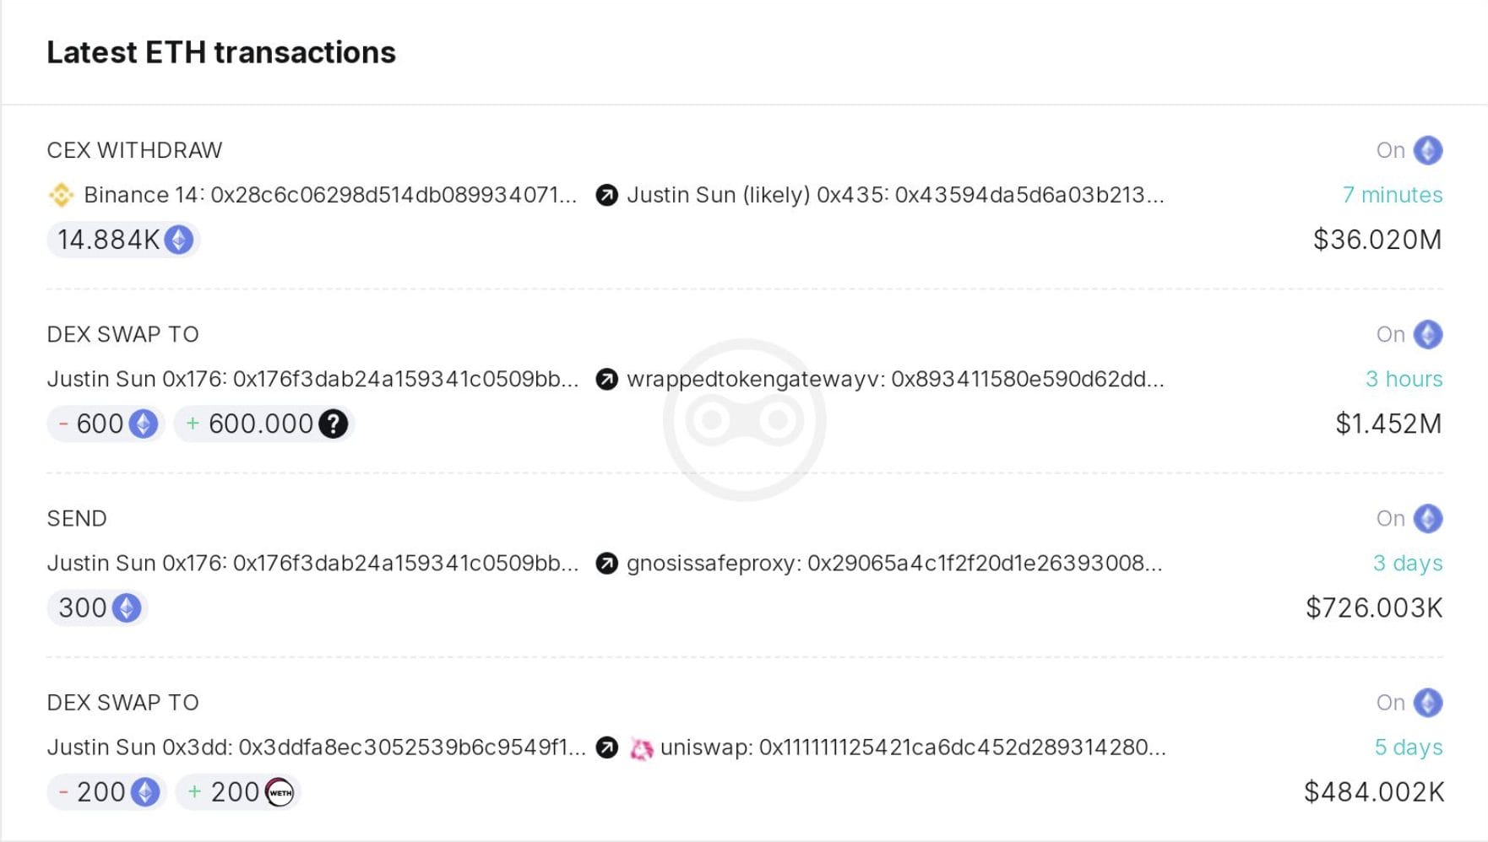1488x842 pixels.
Task: Open the gnosissafeproxy address link
Action: [x=894, y=564]
